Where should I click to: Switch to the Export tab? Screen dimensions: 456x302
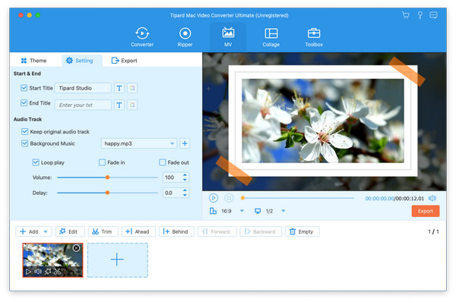pos(125,61)
